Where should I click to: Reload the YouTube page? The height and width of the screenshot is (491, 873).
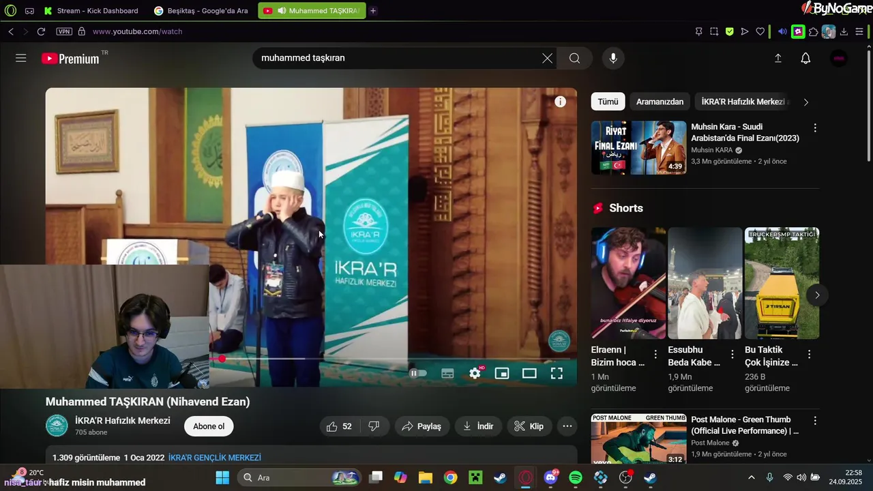41,31
